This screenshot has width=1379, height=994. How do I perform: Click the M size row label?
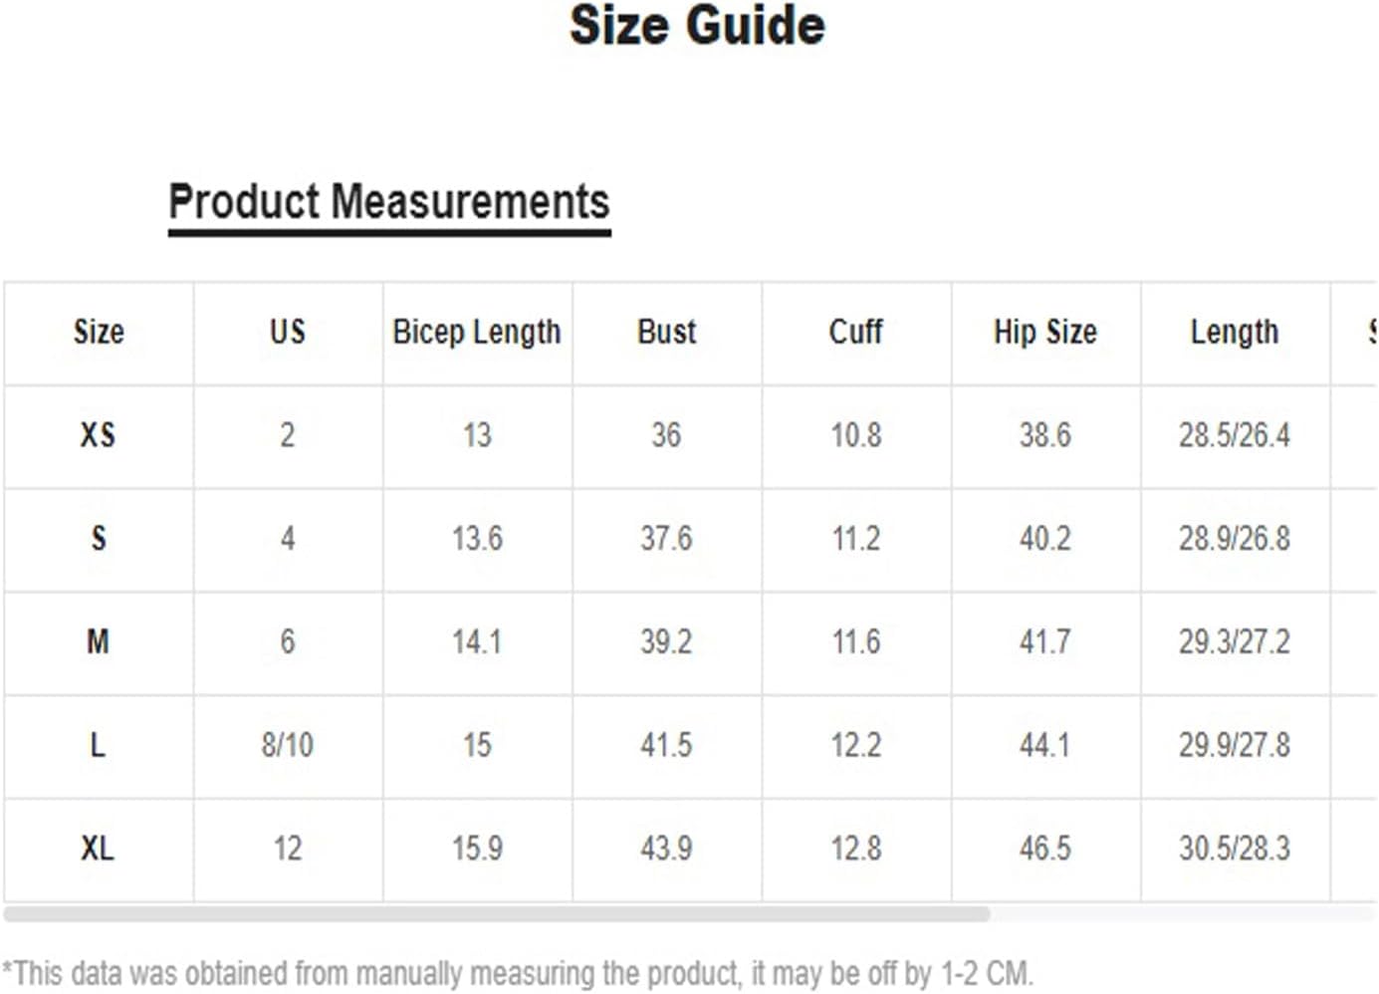pyautogui.click(x=98, y=641)
